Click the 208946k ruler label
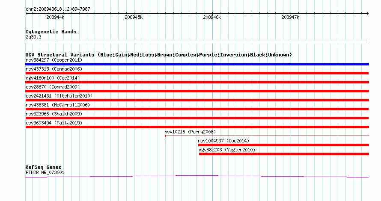Viewport: 381px width, 201px height. [212, 17]
